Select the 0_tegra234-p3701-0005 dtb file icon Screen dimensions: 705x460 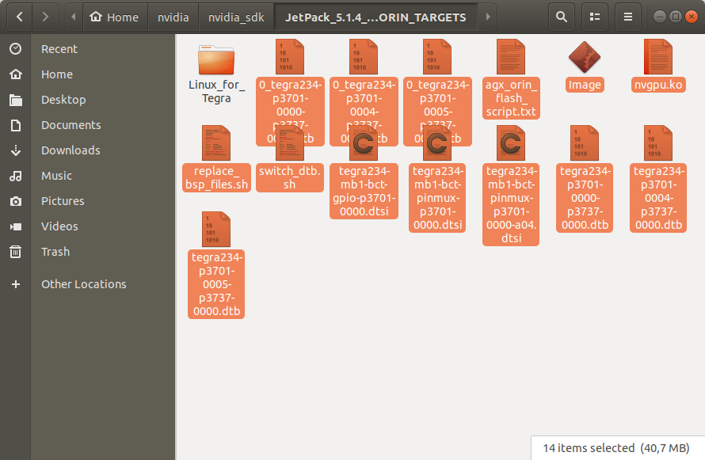coord(437,57)
